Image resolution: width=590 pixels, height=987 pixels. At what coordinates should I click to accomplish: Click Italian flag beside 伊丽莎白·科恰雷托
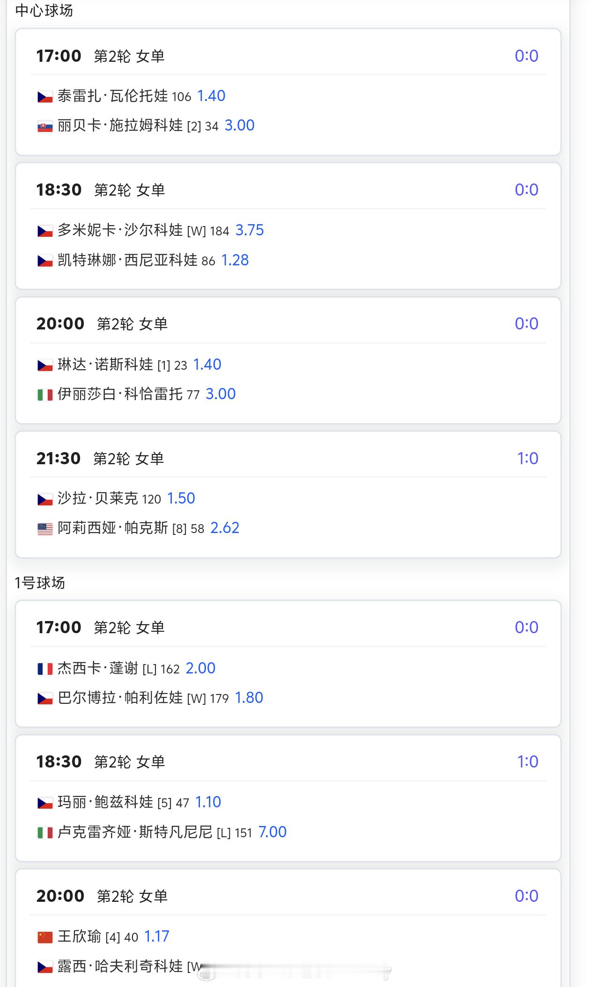[x=45, y=395]
